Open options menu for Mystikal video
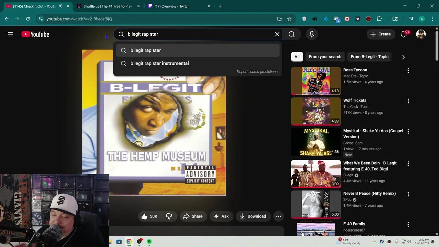 (408, 131)
